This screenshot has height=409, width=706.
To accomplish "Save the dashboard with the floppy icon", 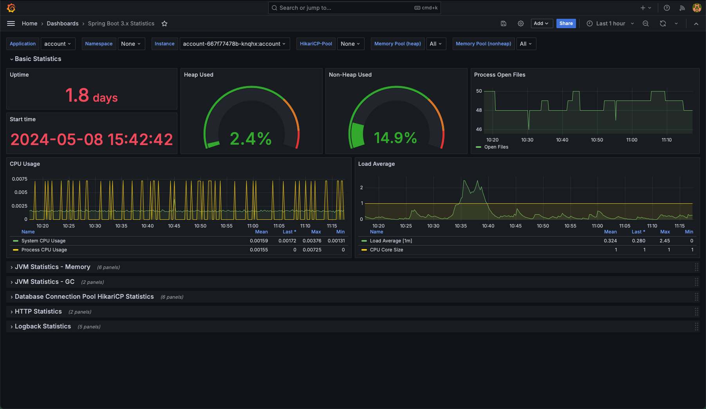I will pyautogui.click(x=504, y=23).
